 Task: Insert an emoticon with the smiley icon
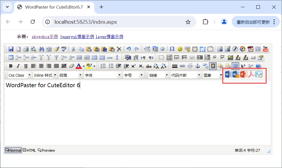pyautogui.click(x=180, y=49)
